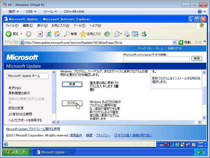
Task: Open Virtual PC help icon
Action: 200,12
